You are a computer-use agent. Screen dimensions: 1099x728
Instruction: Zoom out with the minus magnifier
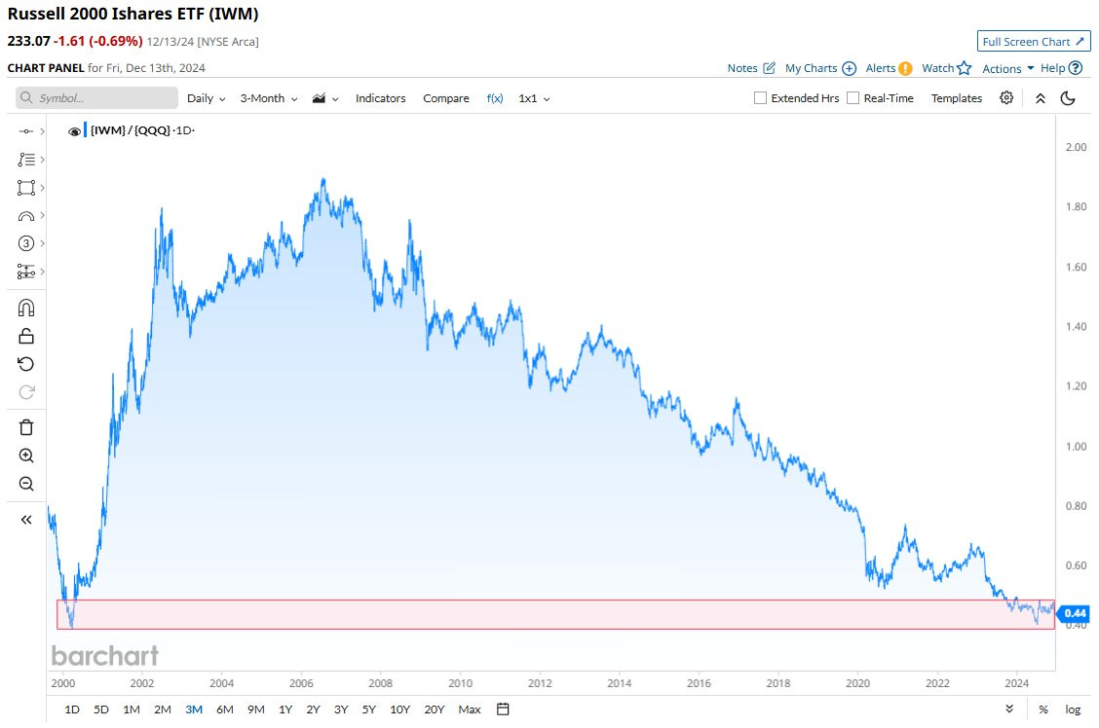26,484
